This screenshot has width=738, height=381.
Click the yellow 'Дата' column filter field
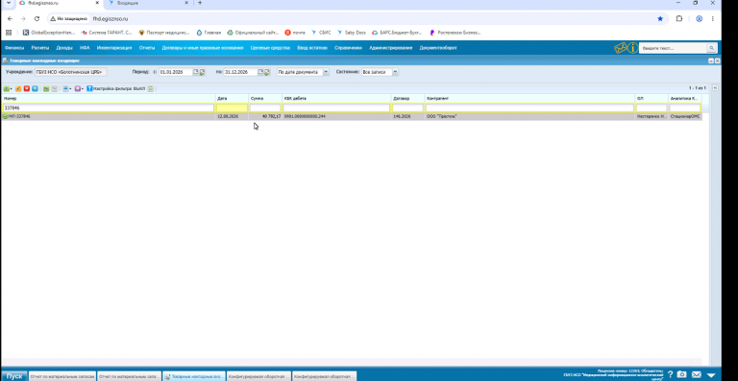232,108
